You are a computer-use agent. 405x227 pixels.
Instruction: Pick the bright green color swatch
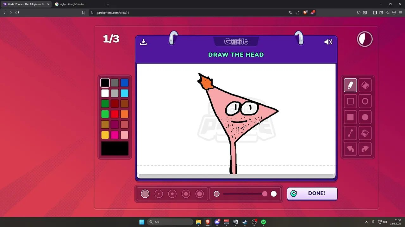(105, 114)
